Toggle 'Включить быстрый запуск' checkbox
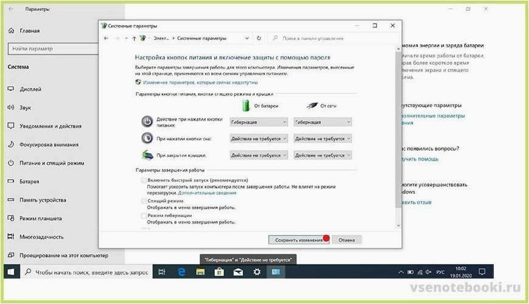 144,180
